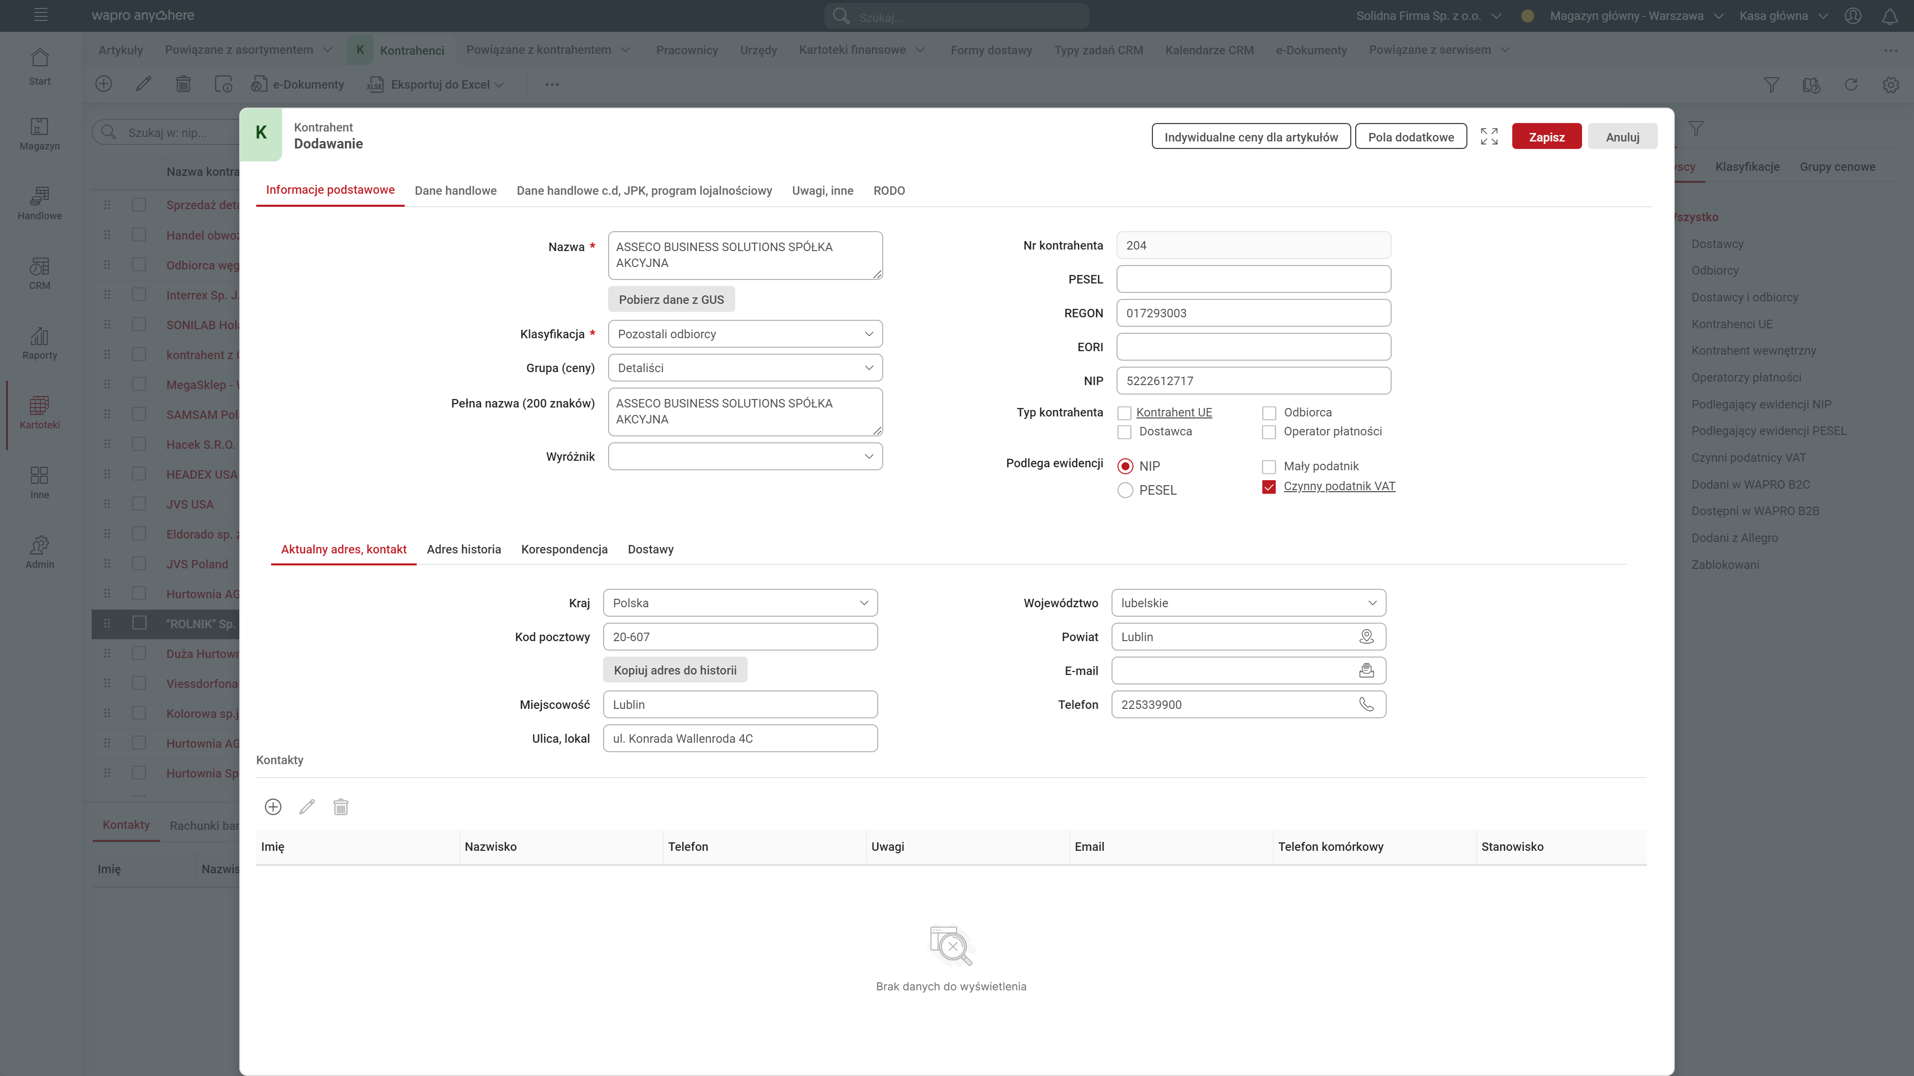
Task: Click the fullscreen expand icon in dialog header
Action: coord(1489,136)
